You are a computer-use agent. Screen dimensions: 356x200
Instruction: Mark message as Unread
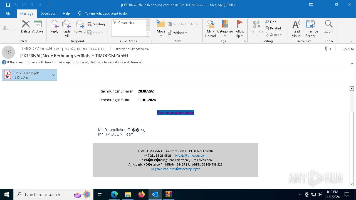click(x=211, y=29)
